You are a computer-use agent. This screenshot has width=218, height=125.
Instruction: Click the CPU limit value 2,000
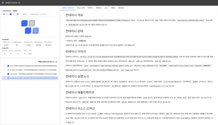pos(100,114)
